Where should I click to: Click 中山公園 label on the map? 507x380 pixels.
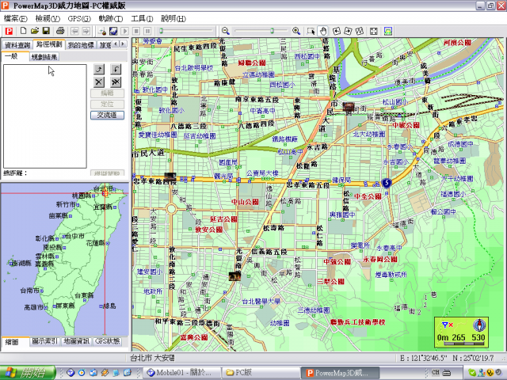(x=245, y=202)
